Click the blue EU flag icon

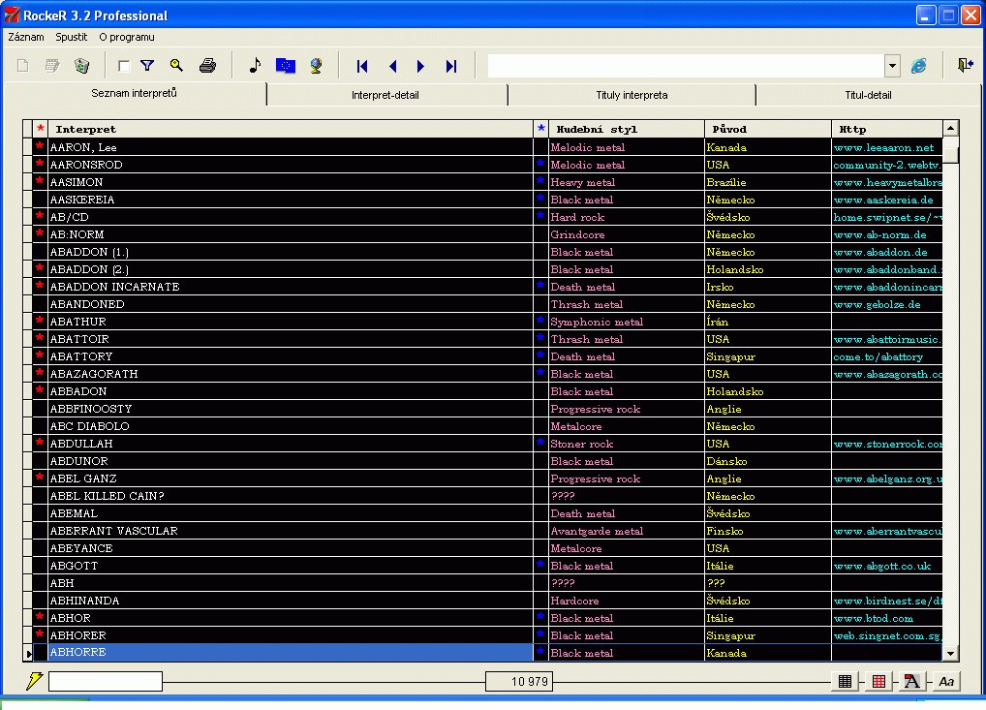[286, 66]
